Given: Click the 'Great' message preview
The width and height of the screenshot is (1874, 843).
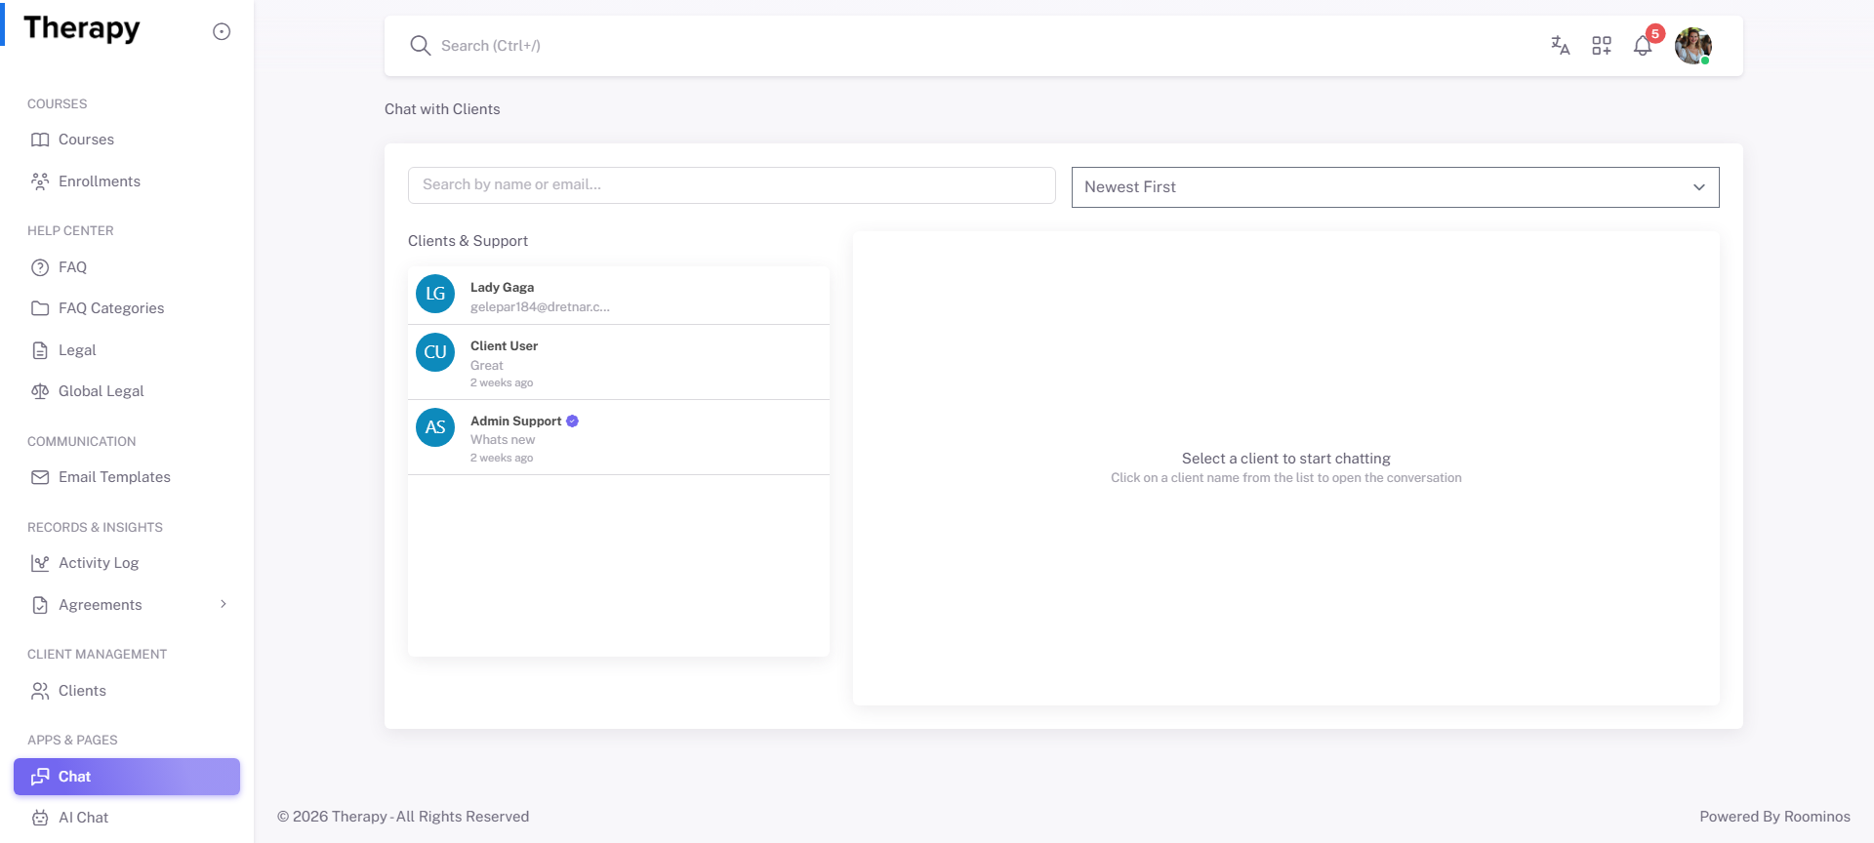Looking at the screenshot, I should tap(487, 366).
